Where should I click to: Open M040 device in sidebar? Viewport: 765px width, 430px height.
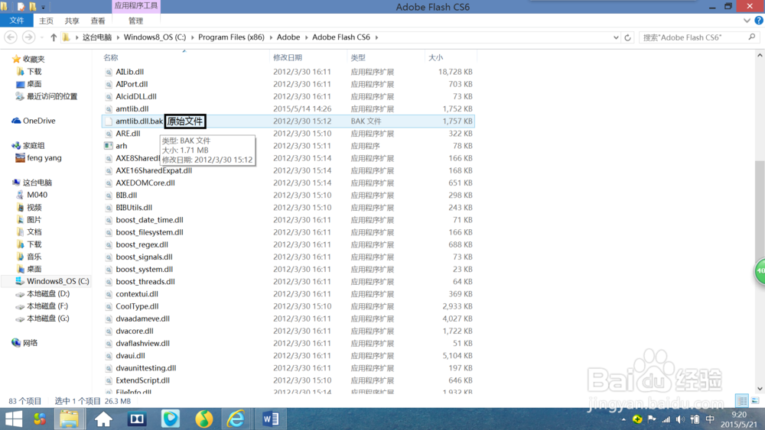[x=31, y=195]
